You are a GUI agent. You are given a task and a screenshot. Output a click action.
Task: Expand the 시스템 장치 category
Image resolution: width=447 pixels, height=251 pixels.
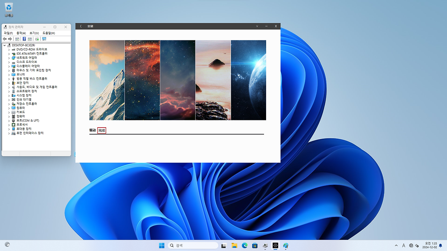tap(9, 96)
